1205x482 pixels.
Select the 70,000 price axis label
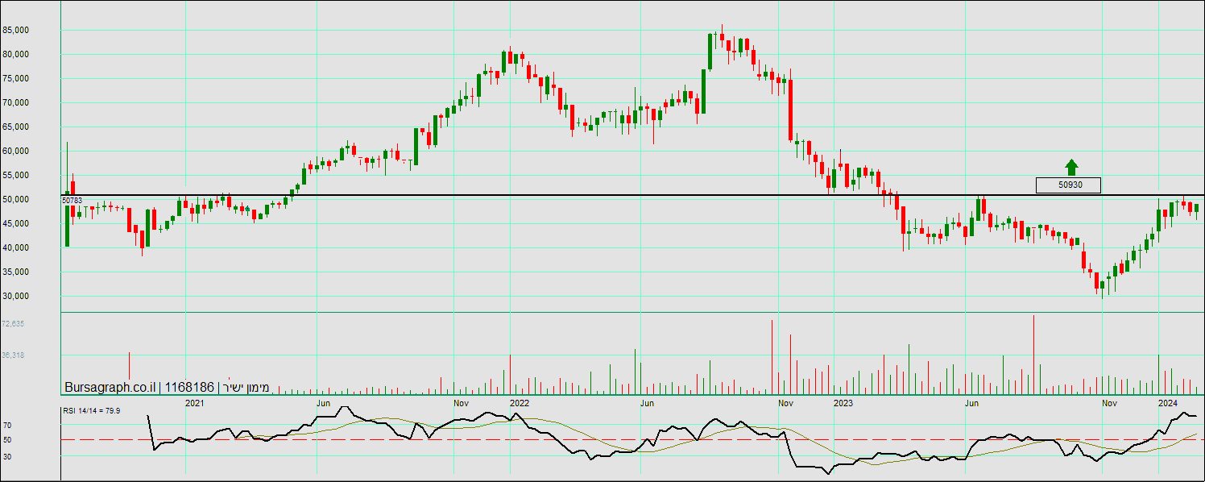(x=16, y=102)
